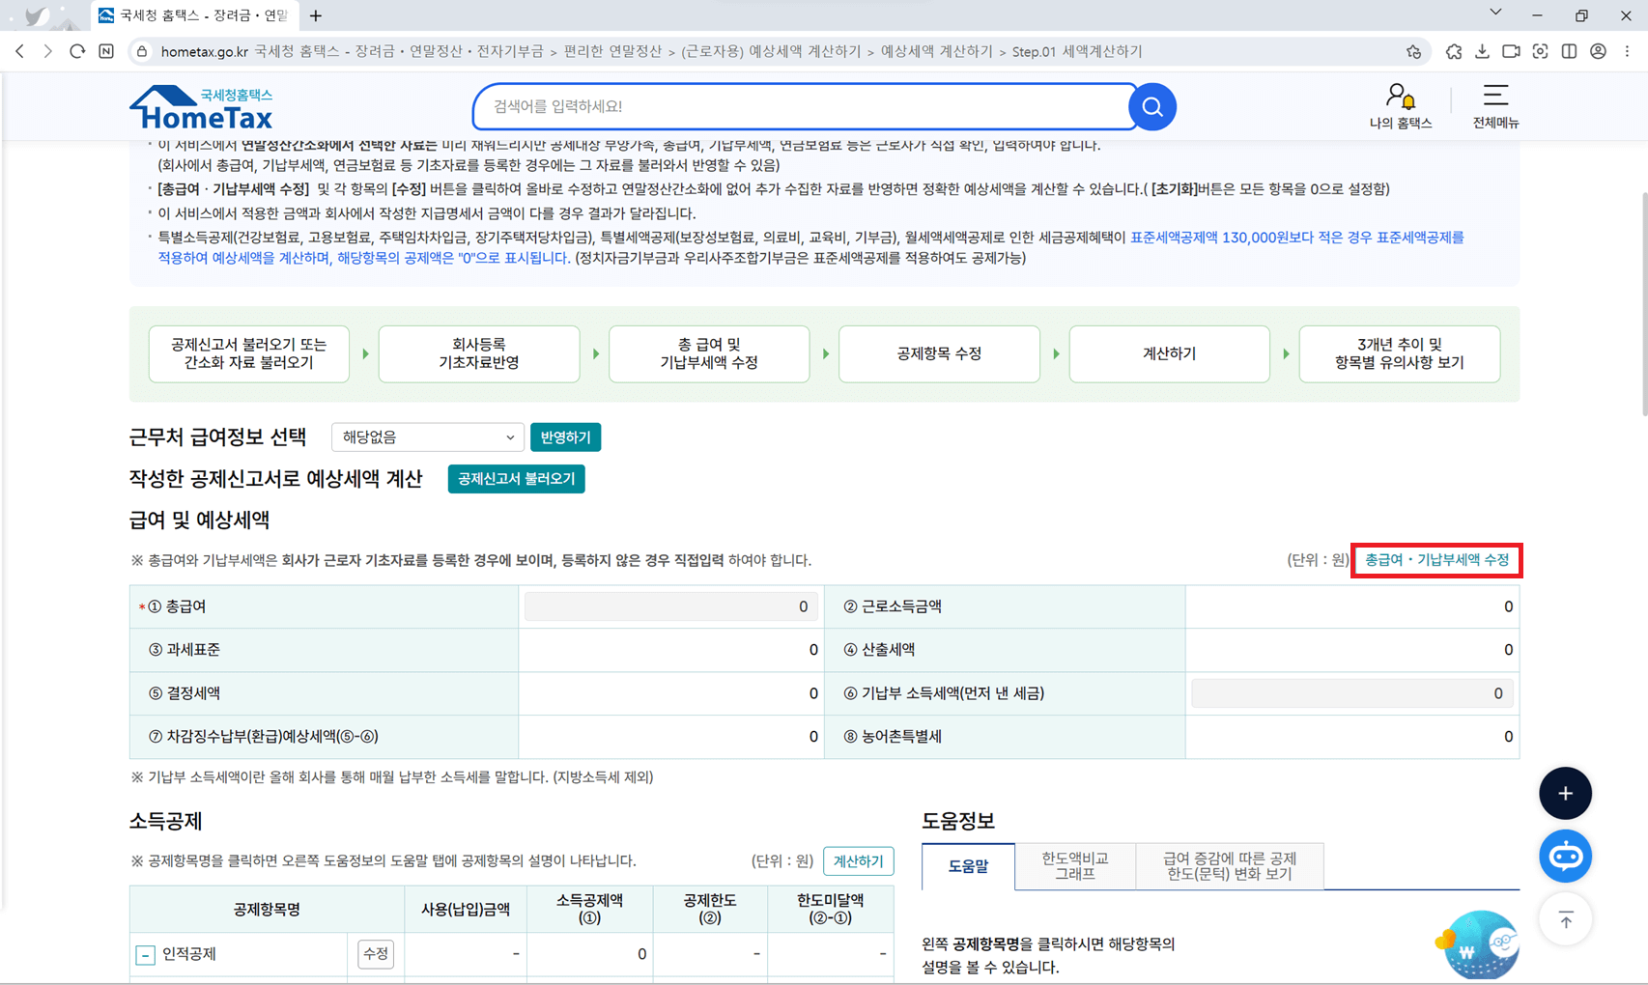Open the 해당없음 dropdown
1648x985 pixels.
point(427,436)
